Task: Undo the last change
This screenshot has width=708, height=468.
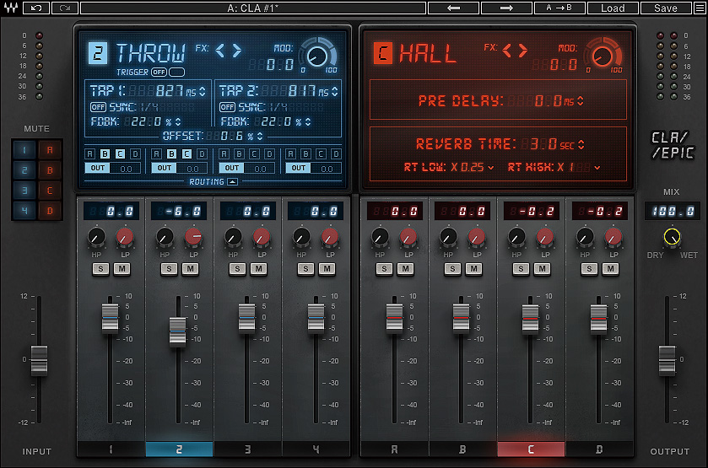Action: pyautogui.click(x=36, y=8)
